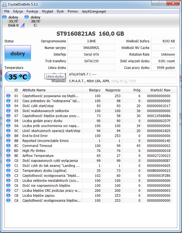Click status orb for attribute 03
This screenshot has width=182, height=233.
point(8,101)
